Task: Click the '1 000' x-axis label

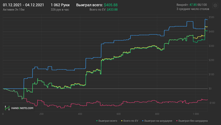Action: pos(196,114)
